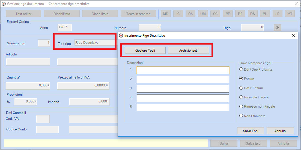Image resolution: width=301 pixels, height=150 pixels.
Task: Click the Numero rigo field
Action: (44, 43)
